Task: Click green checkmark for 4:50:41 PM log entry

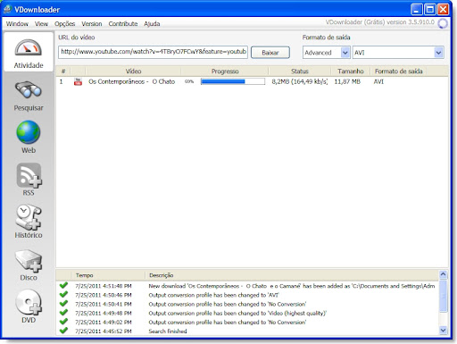Action: click(63, 304)
